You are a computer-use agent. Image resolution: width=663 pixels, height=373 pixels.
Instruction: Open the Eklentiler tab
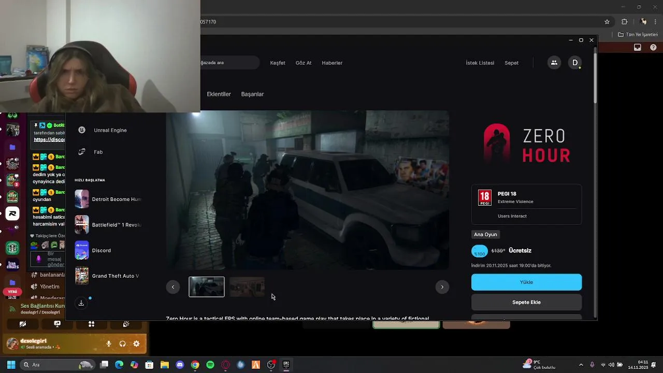tap(219, 94)
